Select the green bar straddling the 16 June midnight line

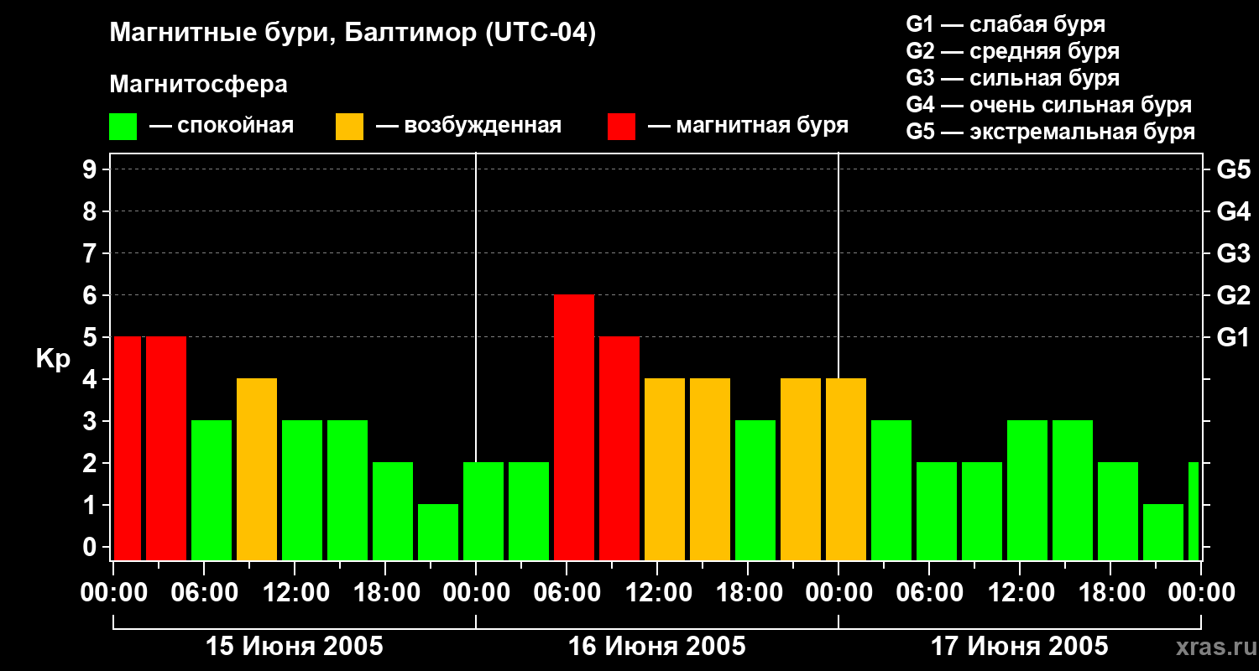483,512
